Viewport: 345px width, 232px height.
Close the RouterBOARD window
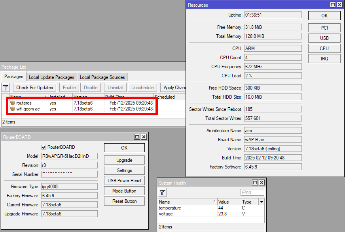[x=144, y=137]
